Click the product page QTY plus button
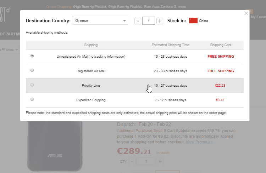This screenshot has width=266, height=173. pyautogui.click(x=160, y=161)
